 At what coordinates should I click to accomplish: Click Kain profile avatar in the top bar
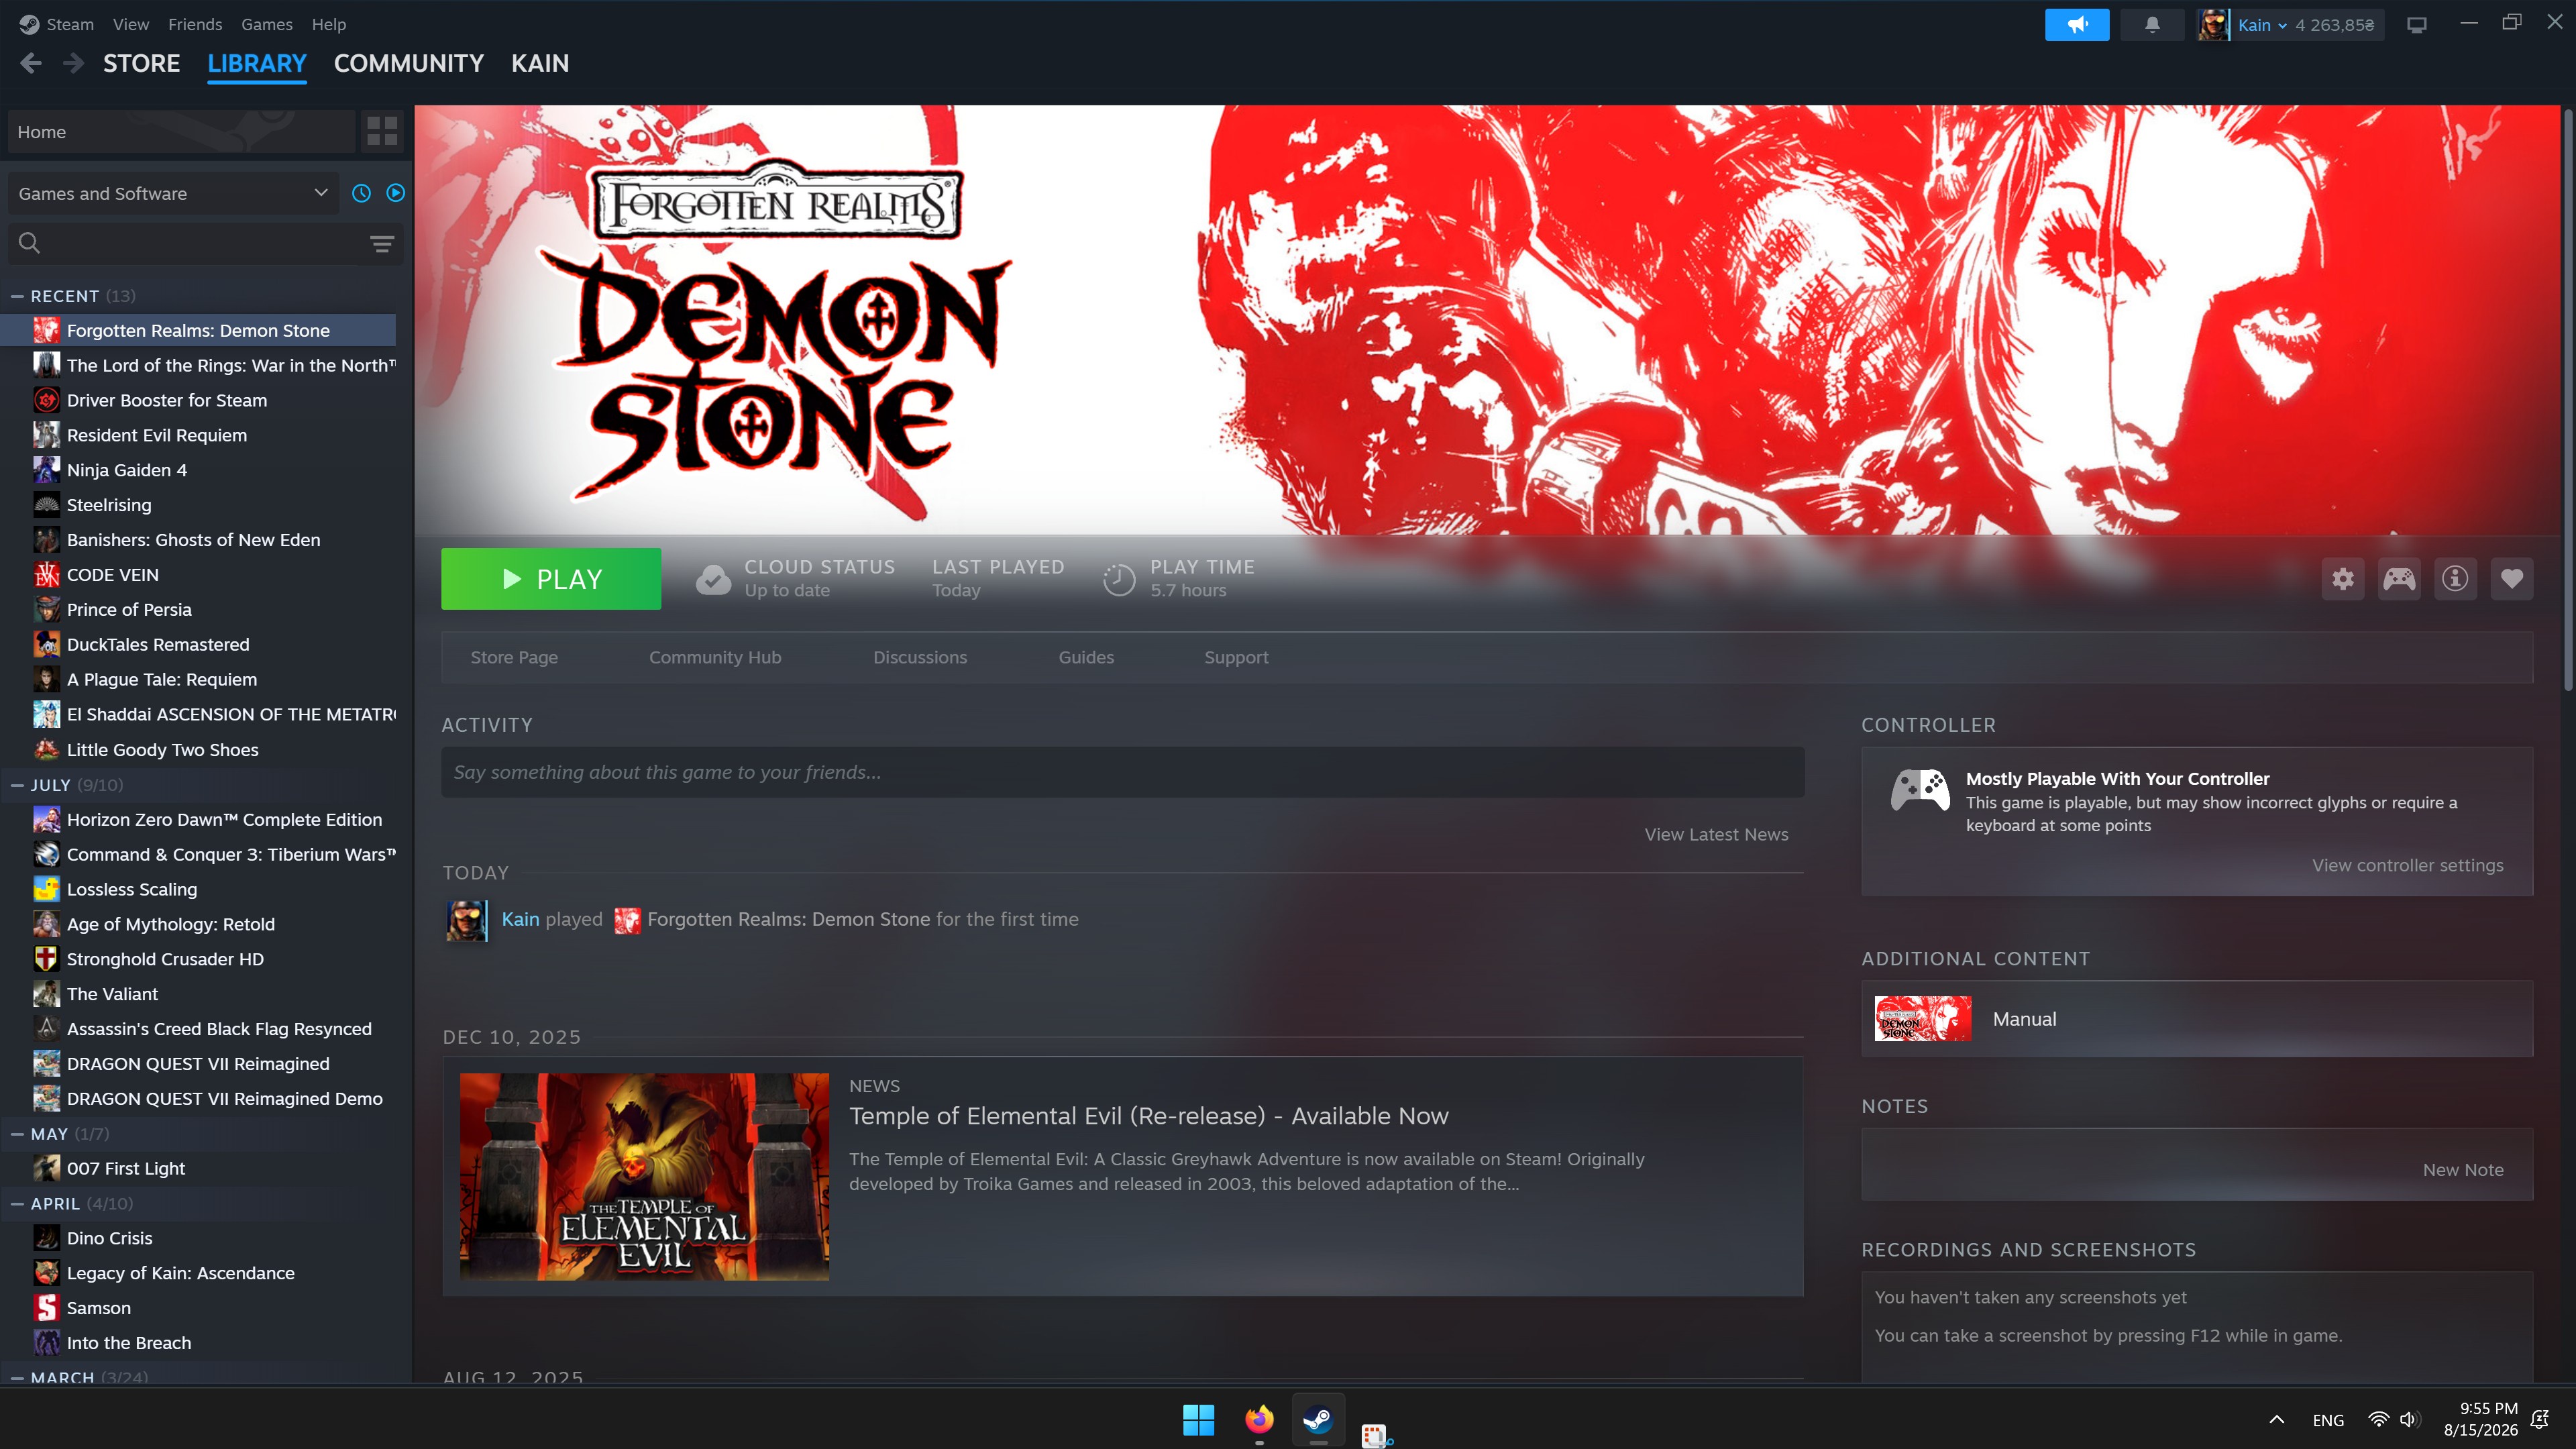[x=2213, y=25]
